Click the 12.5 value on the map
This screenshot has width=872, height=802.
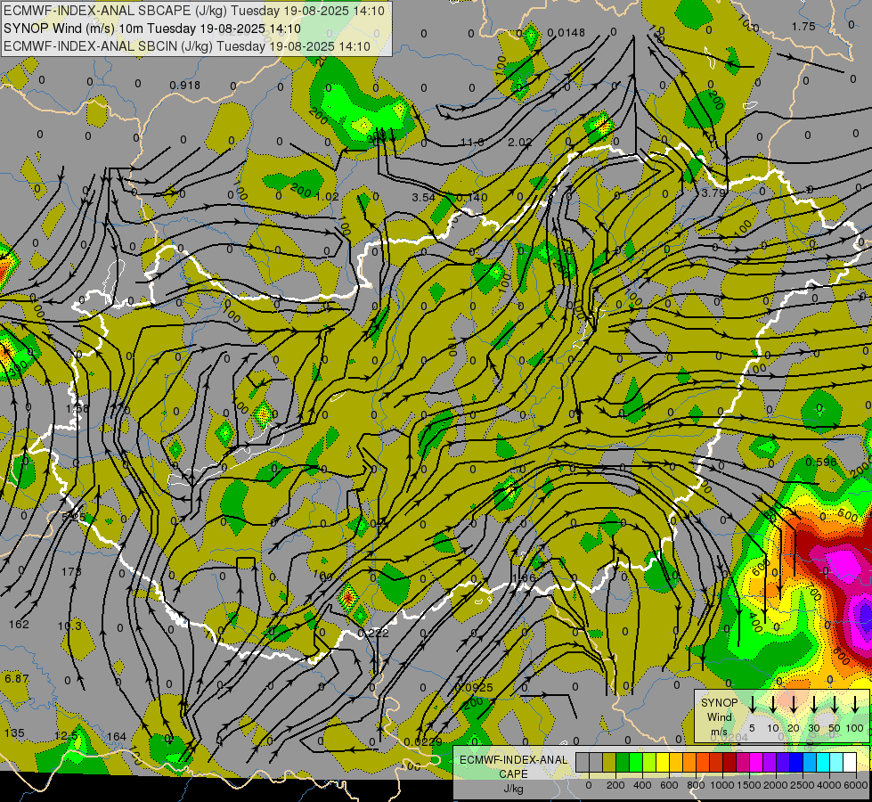[66, 736]
